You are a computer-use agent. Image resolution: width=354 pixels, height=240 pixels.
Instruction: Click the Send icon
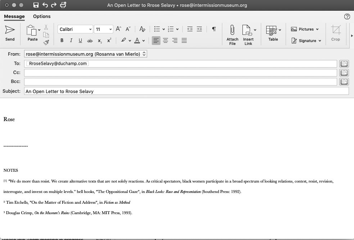(x=10, y=30)
